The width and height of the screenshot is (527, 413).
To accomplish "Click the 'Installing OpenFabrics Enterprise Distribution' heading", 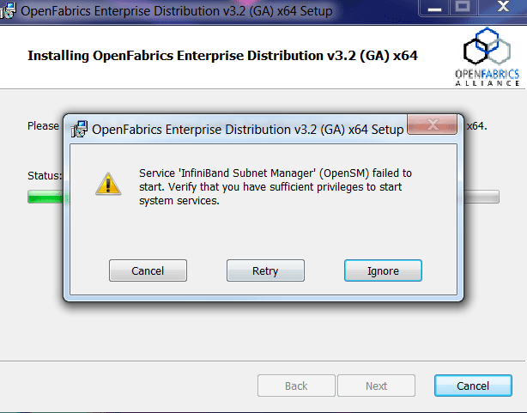I will point(225,56).
